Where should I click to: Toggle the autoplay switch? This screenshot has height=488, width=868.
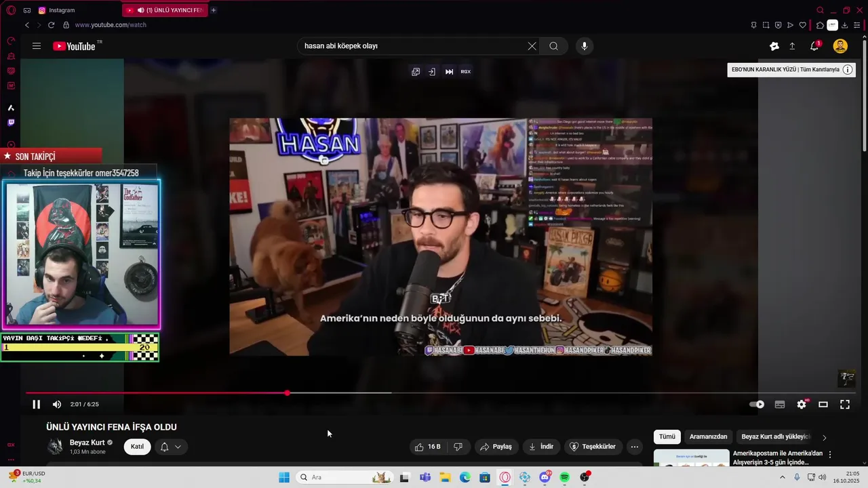coord(757,405)
